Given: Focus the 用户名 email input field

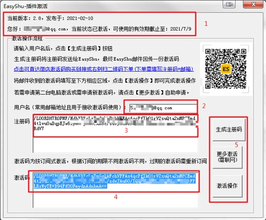Looking at the screenshot, I should click(163, 108).
